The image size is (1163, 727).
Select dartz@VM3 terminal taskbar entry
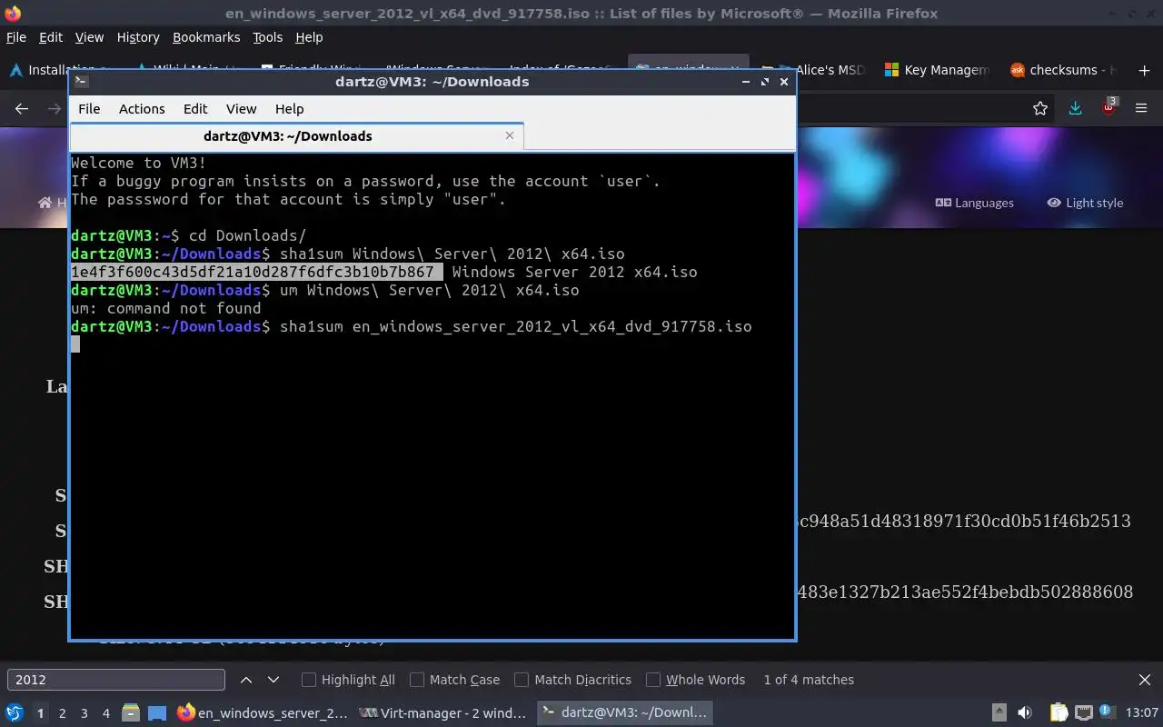(x=624, y=713)
